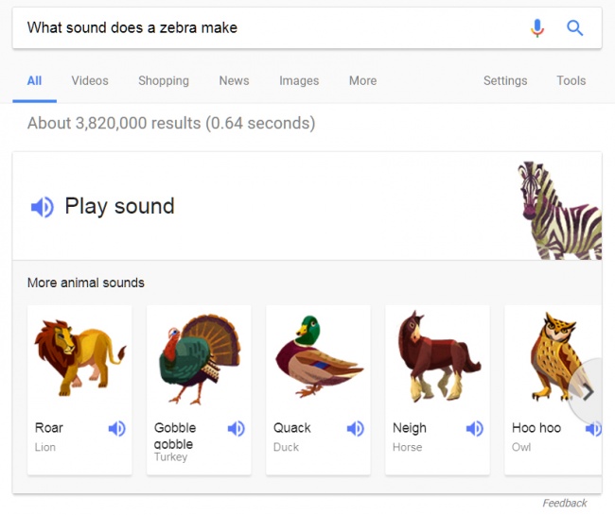Click the microphone voice search icon
The height and width of the screenshot is (515, 615).
[x=537, y=28]
